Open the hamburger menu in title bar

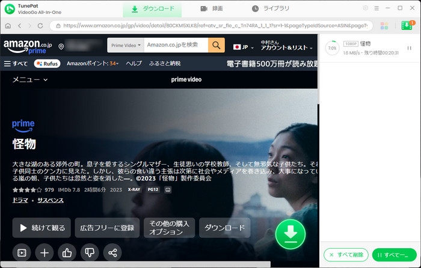376,8
